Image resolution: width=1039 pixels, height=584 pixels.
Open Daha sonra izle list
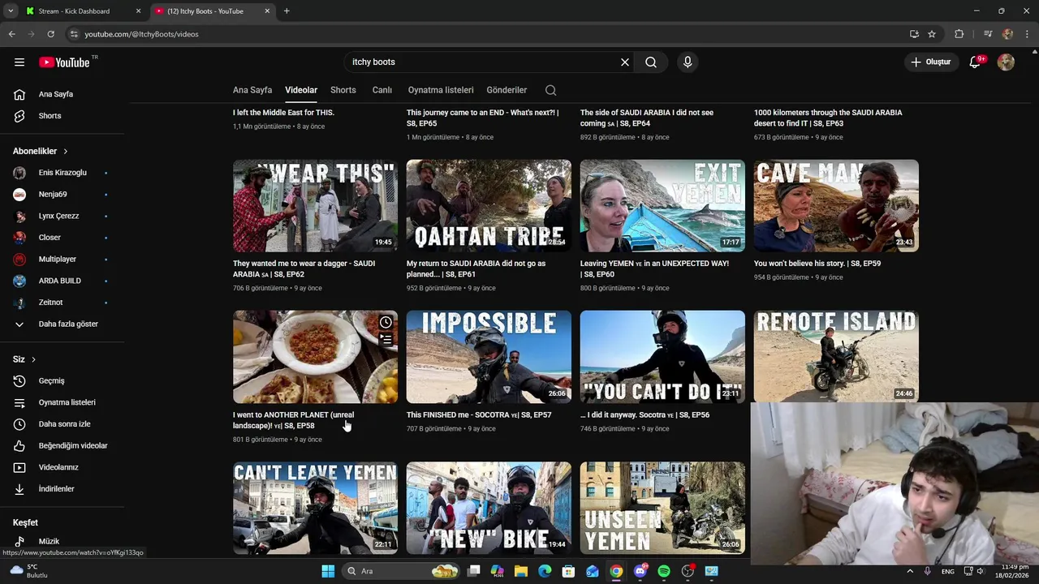(63, 424)
